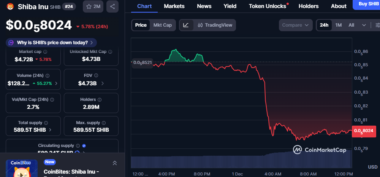Switch chart to TradingView candlestick mode

coord(215,25)
